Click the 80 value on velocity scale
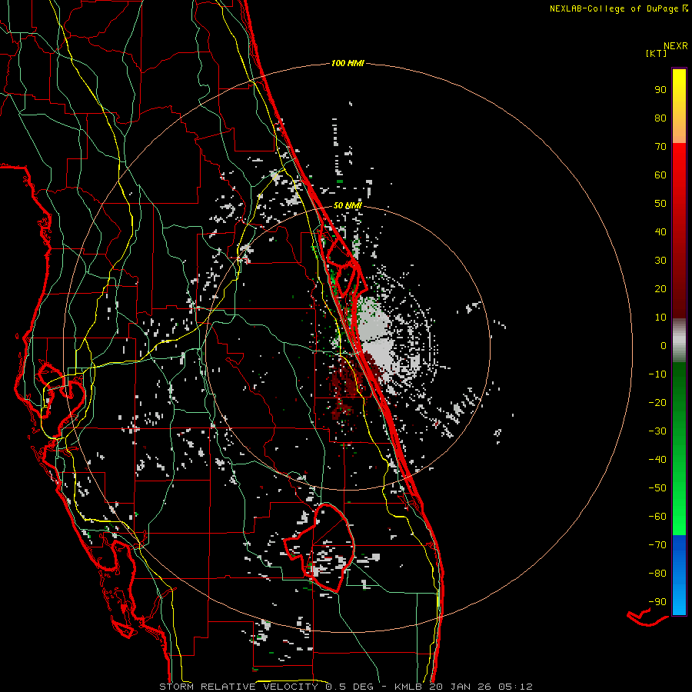This screenshot has height=692, width=692. pos(660,118)
